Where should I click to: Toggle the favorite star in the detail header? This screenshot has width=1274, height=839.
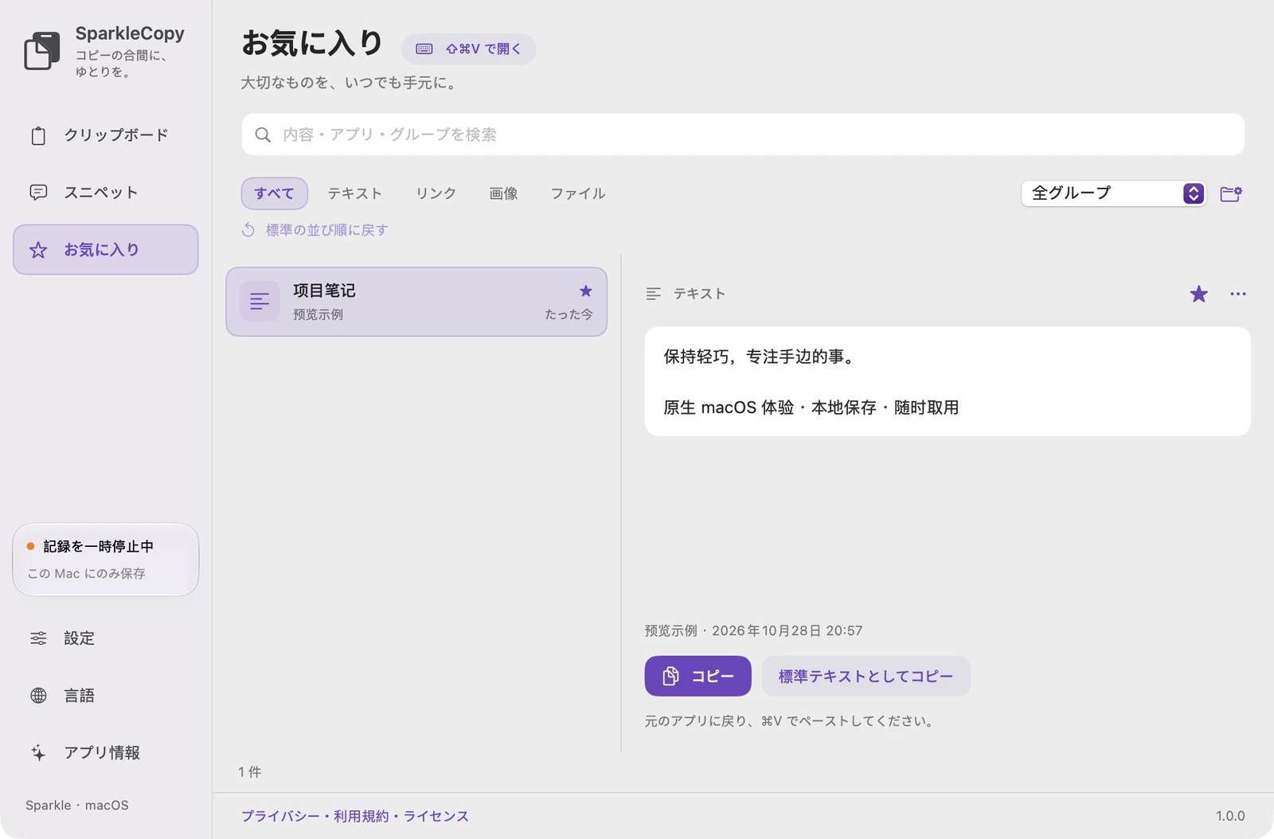1198,295
